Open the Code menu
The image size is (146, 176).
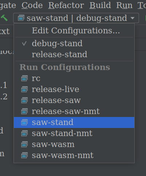point(32,5)
